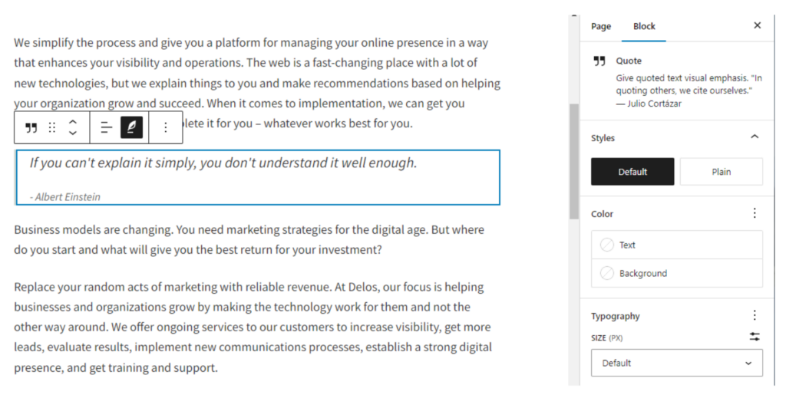This screenshot has width=786, height=408.
Task: Open the font size Default dropdown
Action: (x=676, y=363)
